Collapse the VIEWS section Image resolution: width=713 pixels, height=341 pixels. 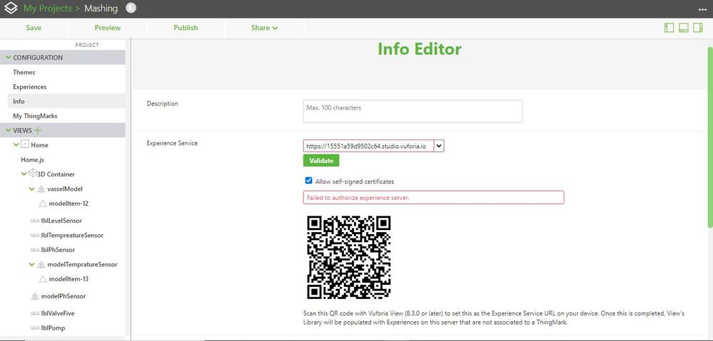(8, 130)
